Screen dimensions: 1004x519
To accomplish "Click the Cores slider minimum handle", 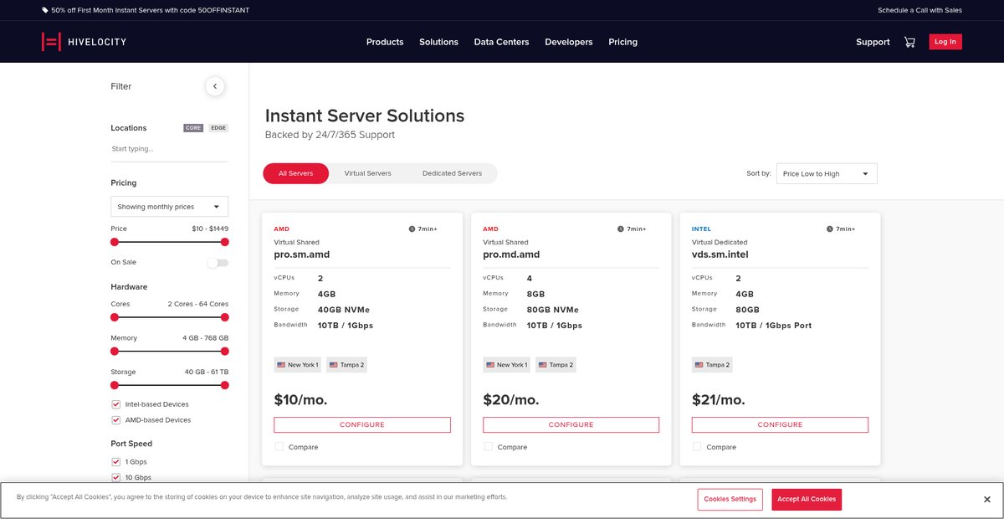I will point(115,317).
